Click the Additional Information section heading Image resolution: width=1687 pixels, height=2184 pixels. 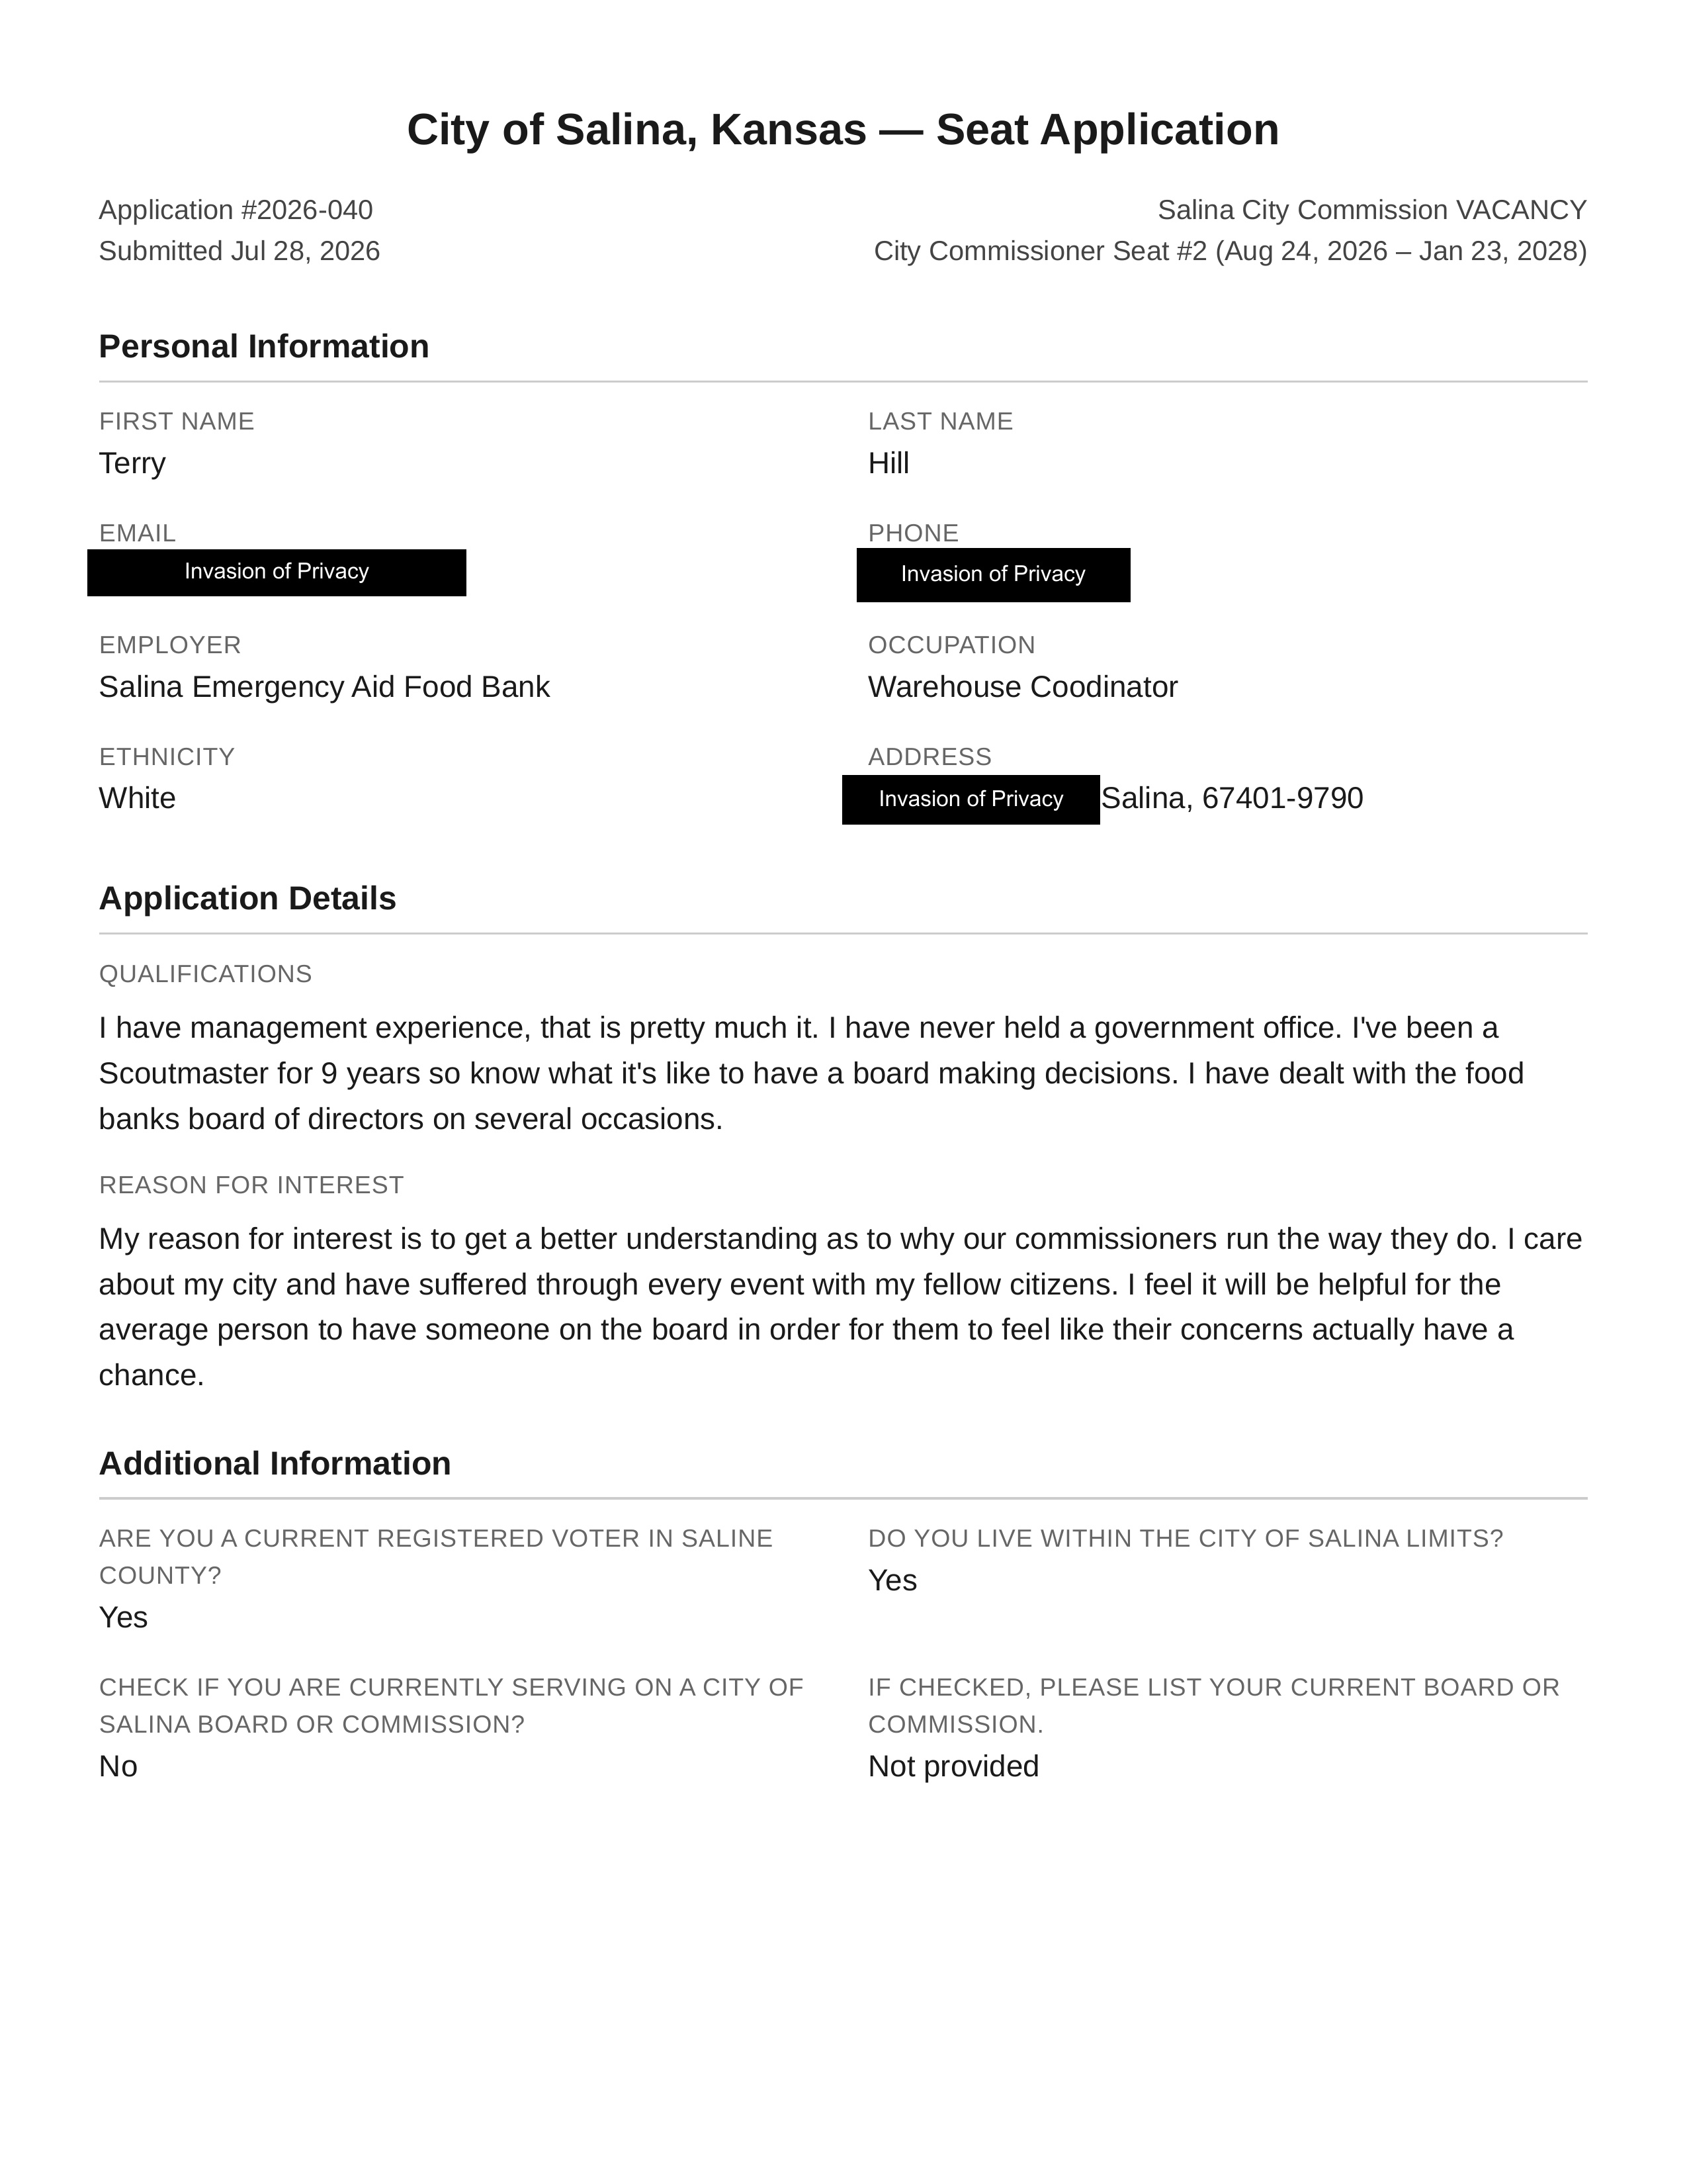click(x=275, y=1463)
